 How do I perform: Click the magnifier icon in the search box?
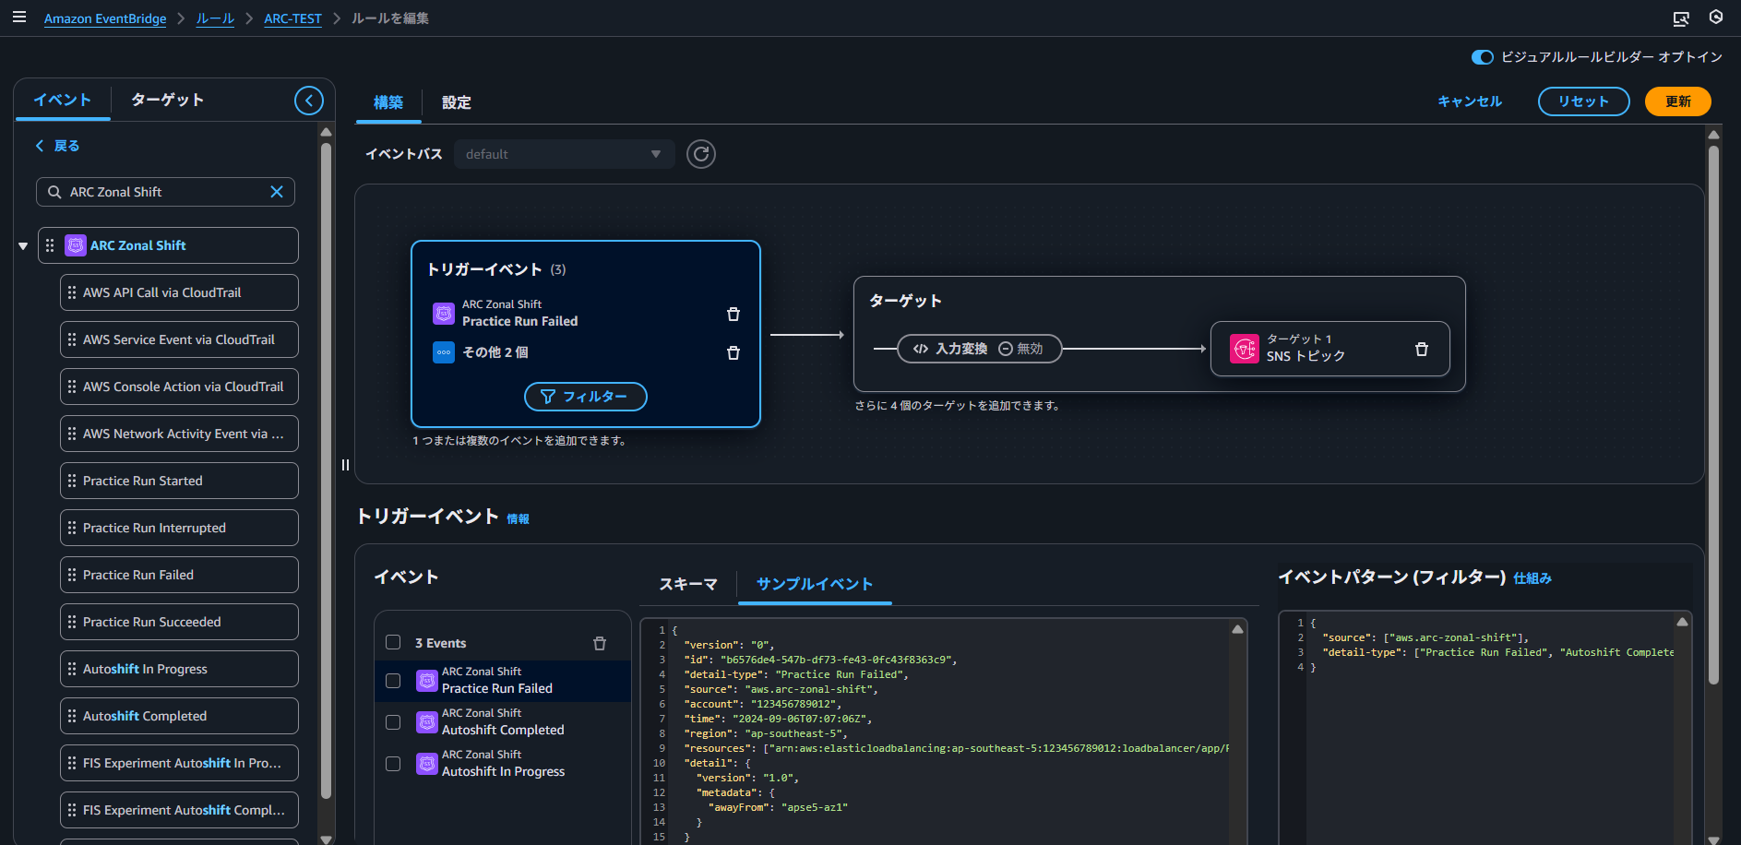pyautogui.click(x=54, y=192)
